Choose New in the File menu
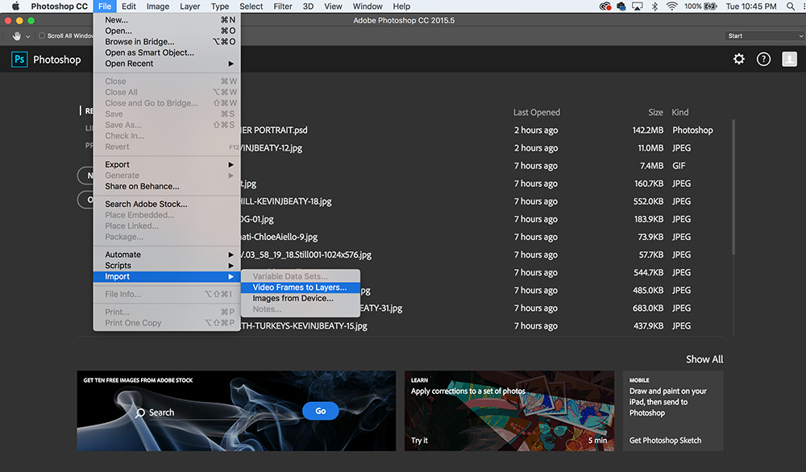 click(x=167, y=20)
